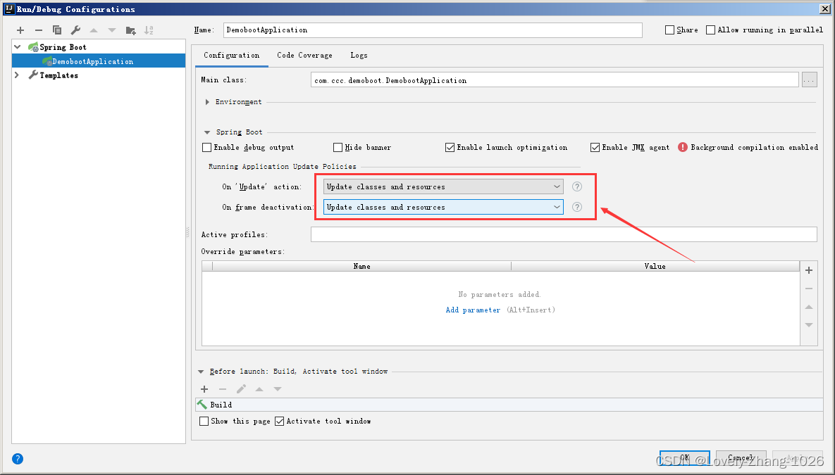This screenshot has width=835, height=475.
Task: Expand the Templates tree node
Action: (18, 75)
